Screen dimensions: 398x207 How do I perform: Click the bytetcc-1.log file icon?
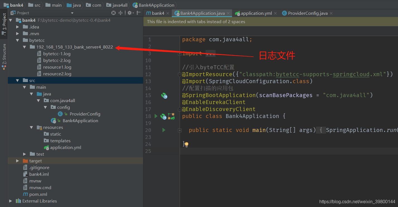(39, 54)
